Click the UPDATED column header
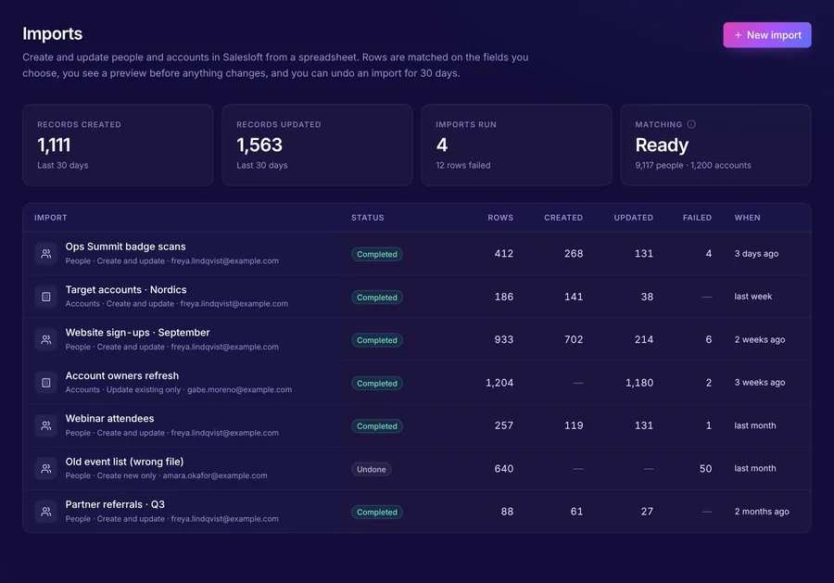This screenshot has width=834, height=583. point(634,218)
